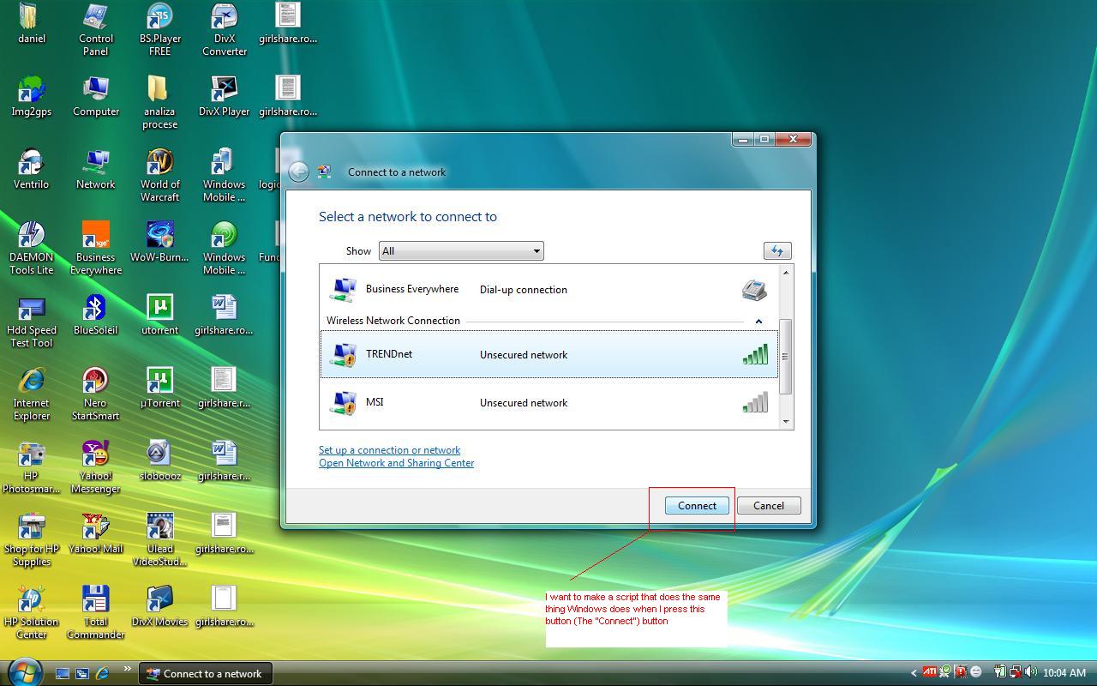
Task: Select the Img2gps desktop shortcut
Action: click(31, 96)
